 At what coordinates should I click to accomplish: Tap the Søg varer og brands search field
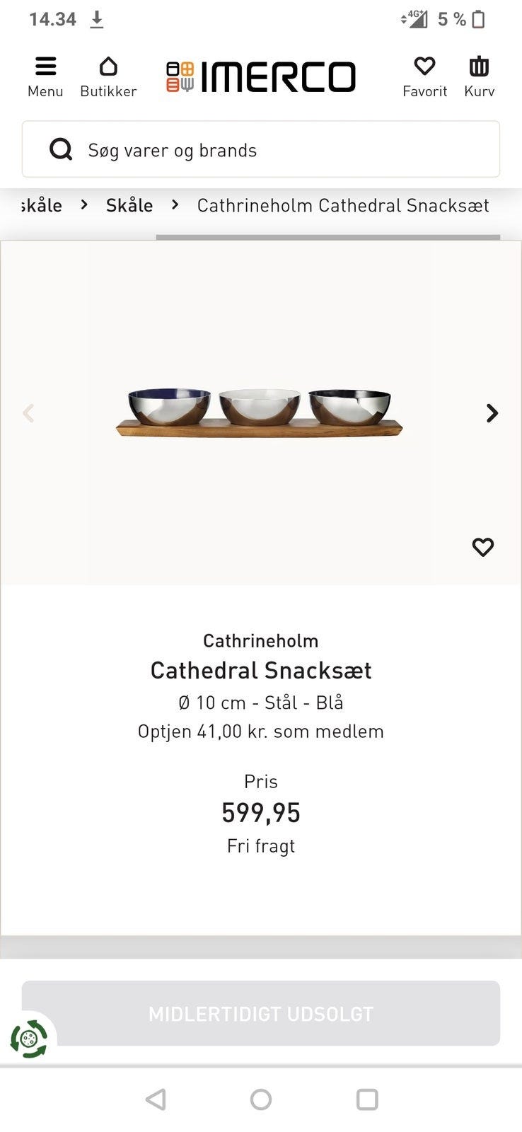(260, 149)
